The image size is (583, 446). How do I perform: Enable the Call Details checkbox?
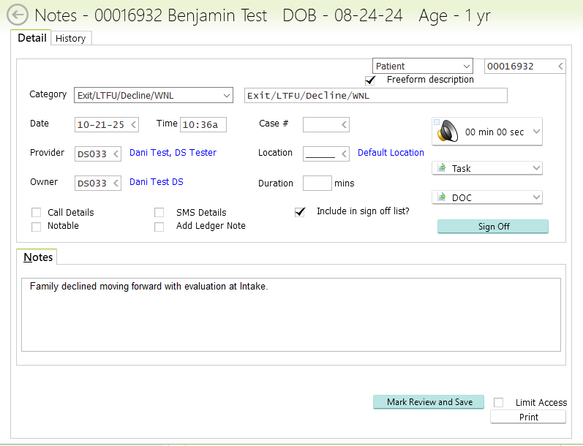pyautogui.click(x=37, y=212)
